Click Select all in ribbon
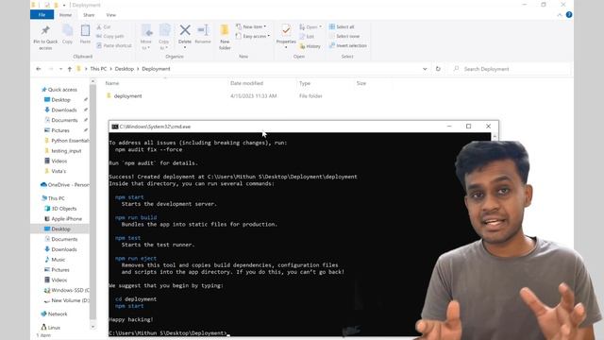Viewport: 604px width, 340px height. pyautogui.click(x=342, y=26)
